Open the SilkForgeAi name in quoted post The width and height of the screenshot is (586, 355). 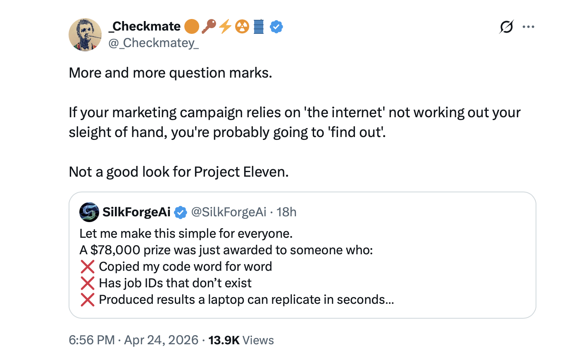point(136,212)
